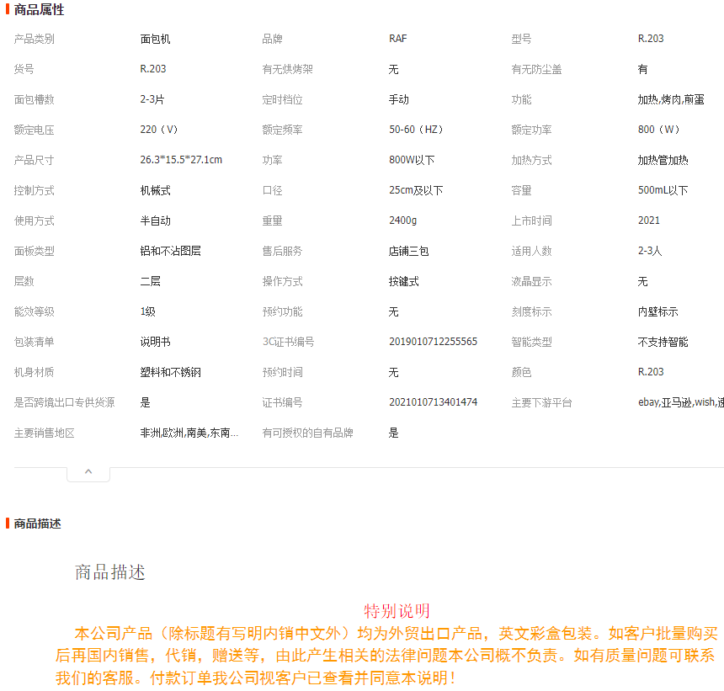This screenshot has height=691, width=724.
Task: Select the certificate number '2021010713401474'
Action: [x=433, y=402]
